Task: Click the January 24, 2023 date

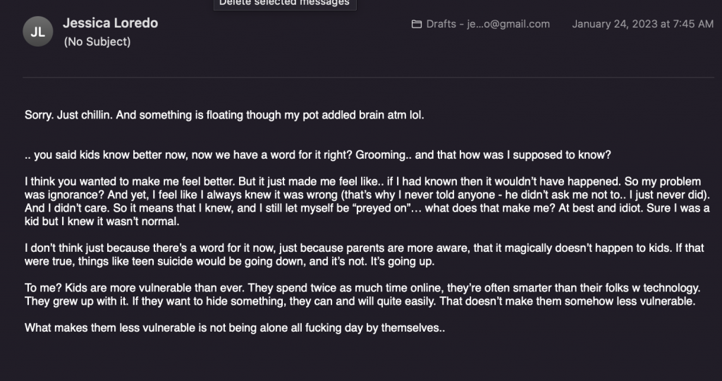Action: click(x=642, y=24)
